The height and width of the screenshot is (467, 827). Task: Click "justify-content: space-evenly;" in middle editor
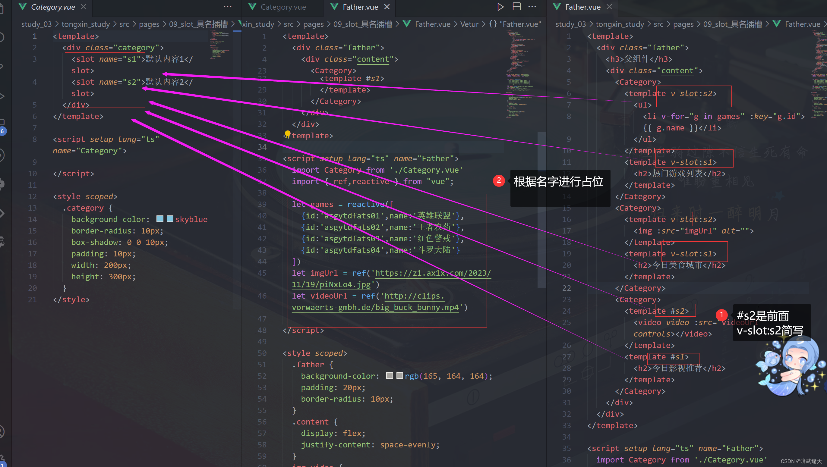click(370, 444)
